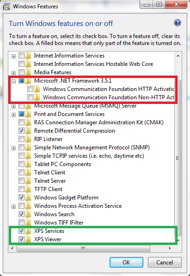
Task: Click the Tablet PC Components folder icon
Action: click(x=28, y=164)
